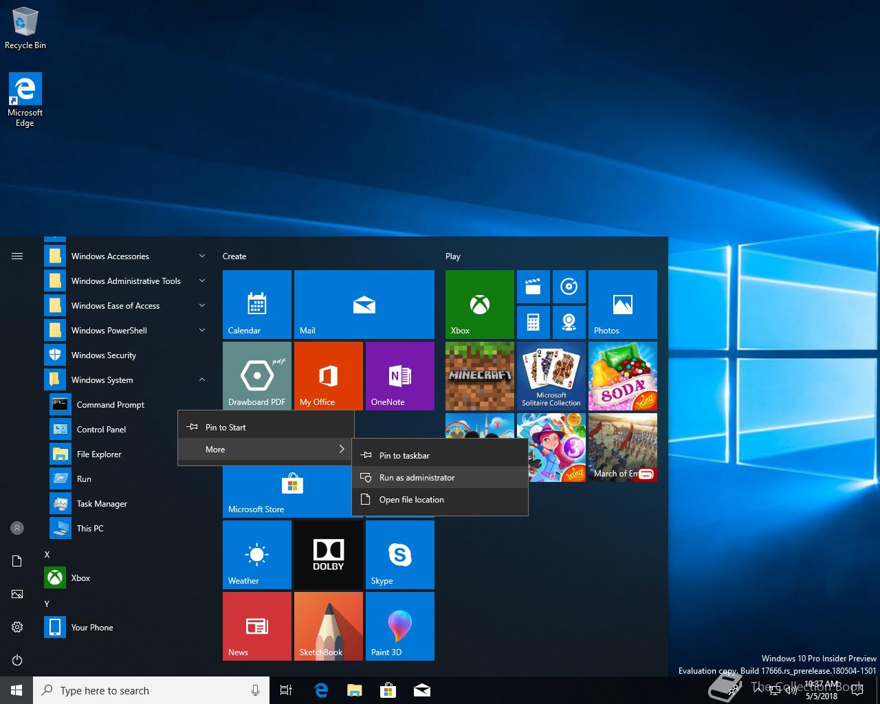The width and height of the screenshot is (880, 704).
Task: Select Pin to Start in context menu
Action: point(266,428)
